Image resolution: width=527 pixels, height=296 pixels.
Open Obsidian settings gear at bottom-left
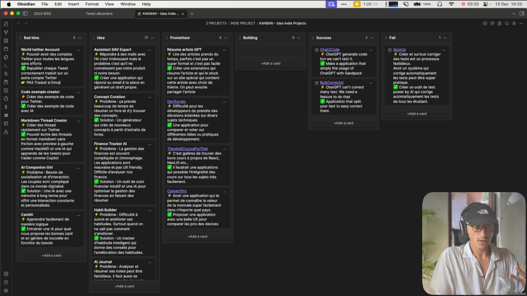point(6,290)
